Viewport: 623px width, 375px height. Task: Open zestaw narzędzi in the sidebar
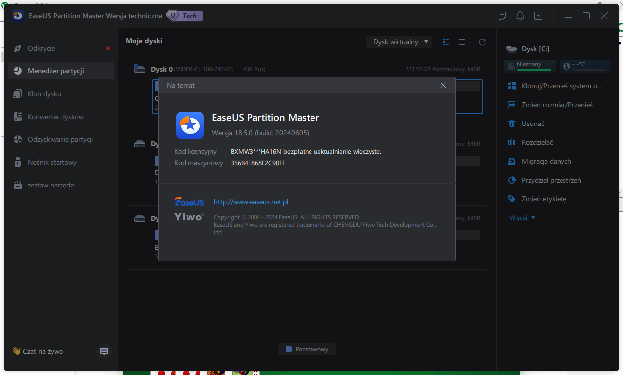tap(61, 185)
